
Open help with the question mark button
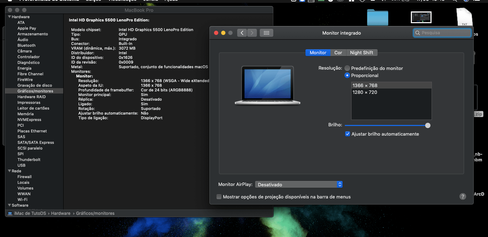[x=463, y=197]
